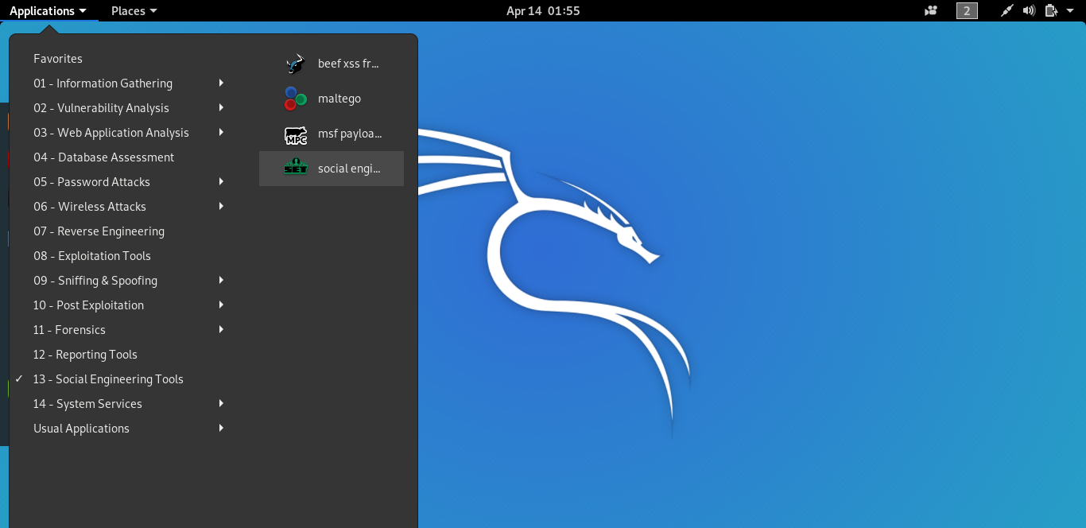Click the 'msf payloa...' label
This screenshot has width=1086, height=528.
click(350, 134)
